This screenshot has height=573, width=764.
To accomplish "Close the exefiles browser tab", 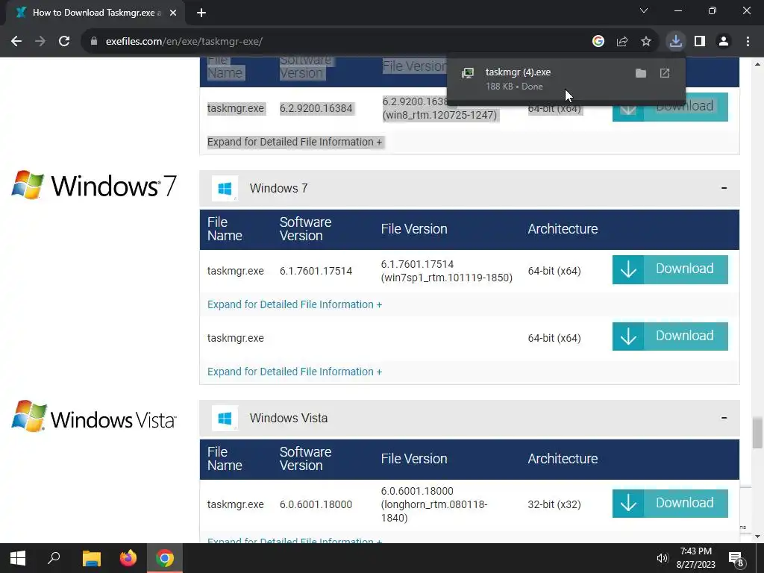I will click(x=173, y=13).
